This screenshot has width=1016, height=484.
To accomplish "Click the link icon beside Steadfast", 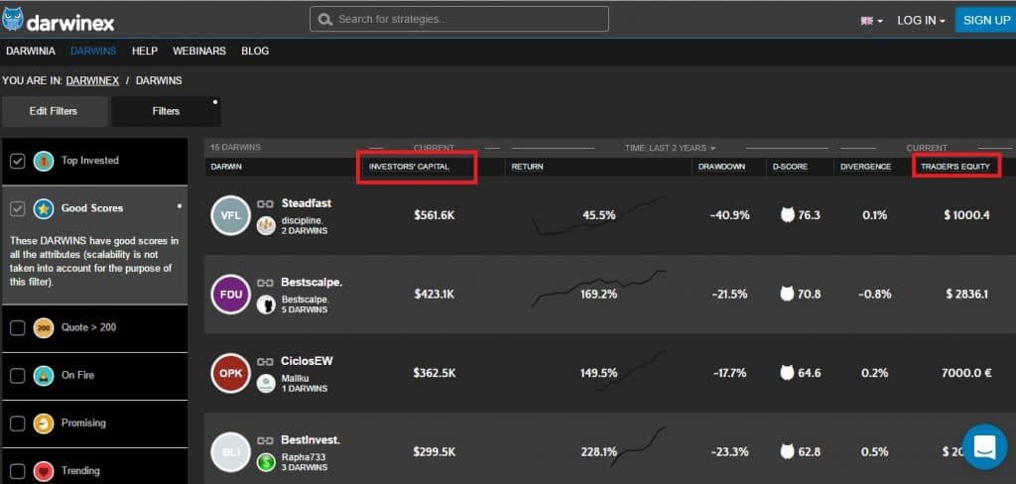I will coord(266,204).
